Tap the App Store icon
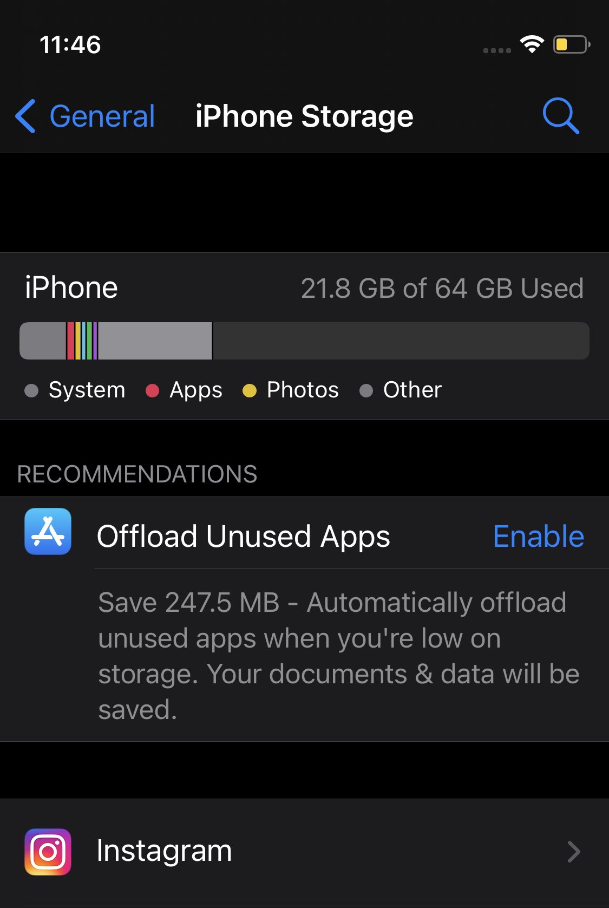609x908 pixels. pyautogui.click(x=48, y=531)
